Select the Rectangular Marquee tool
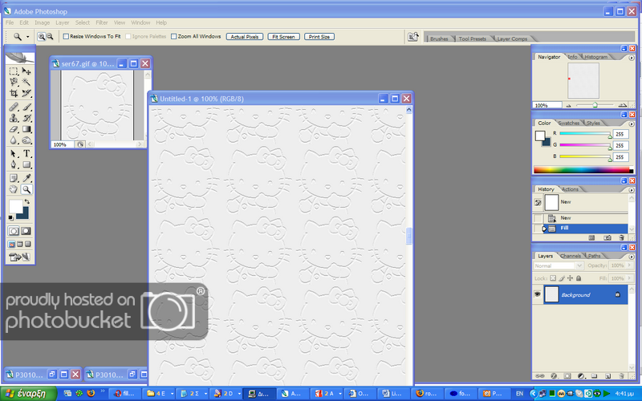 (x=14, y=71)
